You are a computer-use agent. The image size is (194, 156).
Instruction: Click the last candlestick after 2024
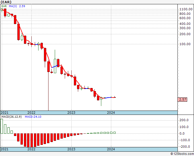click(x=115, y=97)
